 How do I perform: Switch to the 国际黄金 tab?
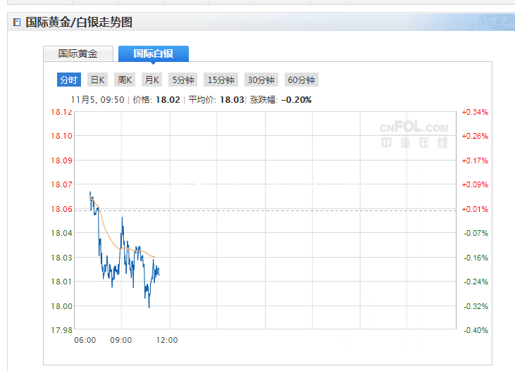(x=78, y=54)
